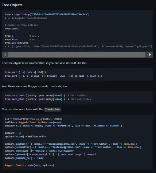156x173 pixels.
Task: Click the 'tree.each { |e| puts e[:oid] }' line
Action: click(x=25, y=72)
